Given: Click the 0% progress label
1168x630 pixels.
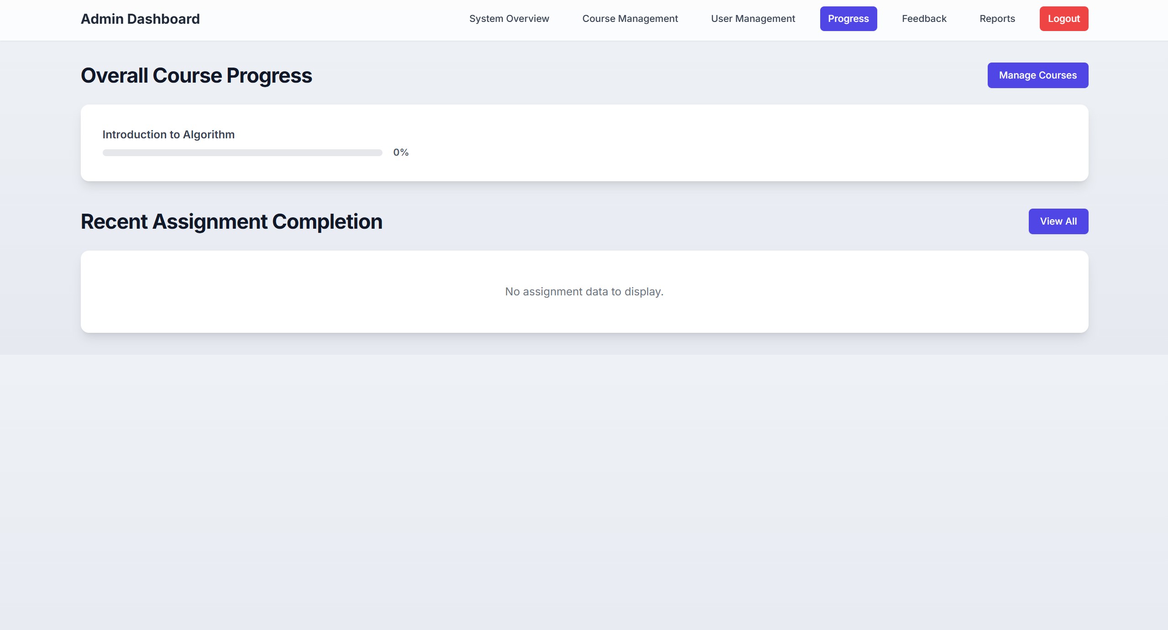Looking at the screenshot, I should coord(401,152).
